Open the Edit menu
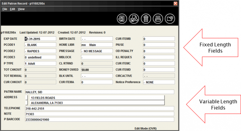241x131 pixels. click(x=13, y=9)
